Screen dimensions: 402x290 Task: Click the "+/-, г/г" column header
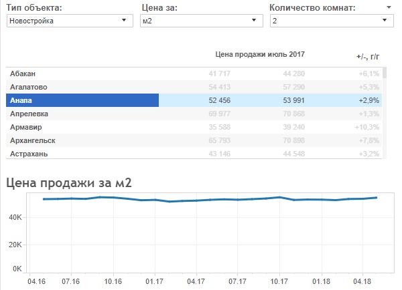(x=368, y=57)
